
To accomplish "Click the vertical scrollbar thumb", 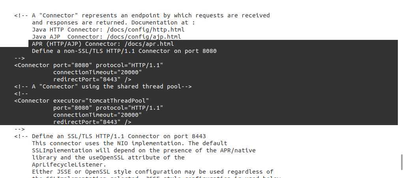I will pos(401,162).
